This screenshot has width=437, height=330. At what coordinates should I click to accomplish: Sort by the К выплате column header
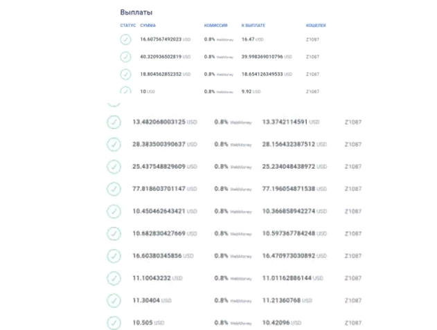pos(253,26)
